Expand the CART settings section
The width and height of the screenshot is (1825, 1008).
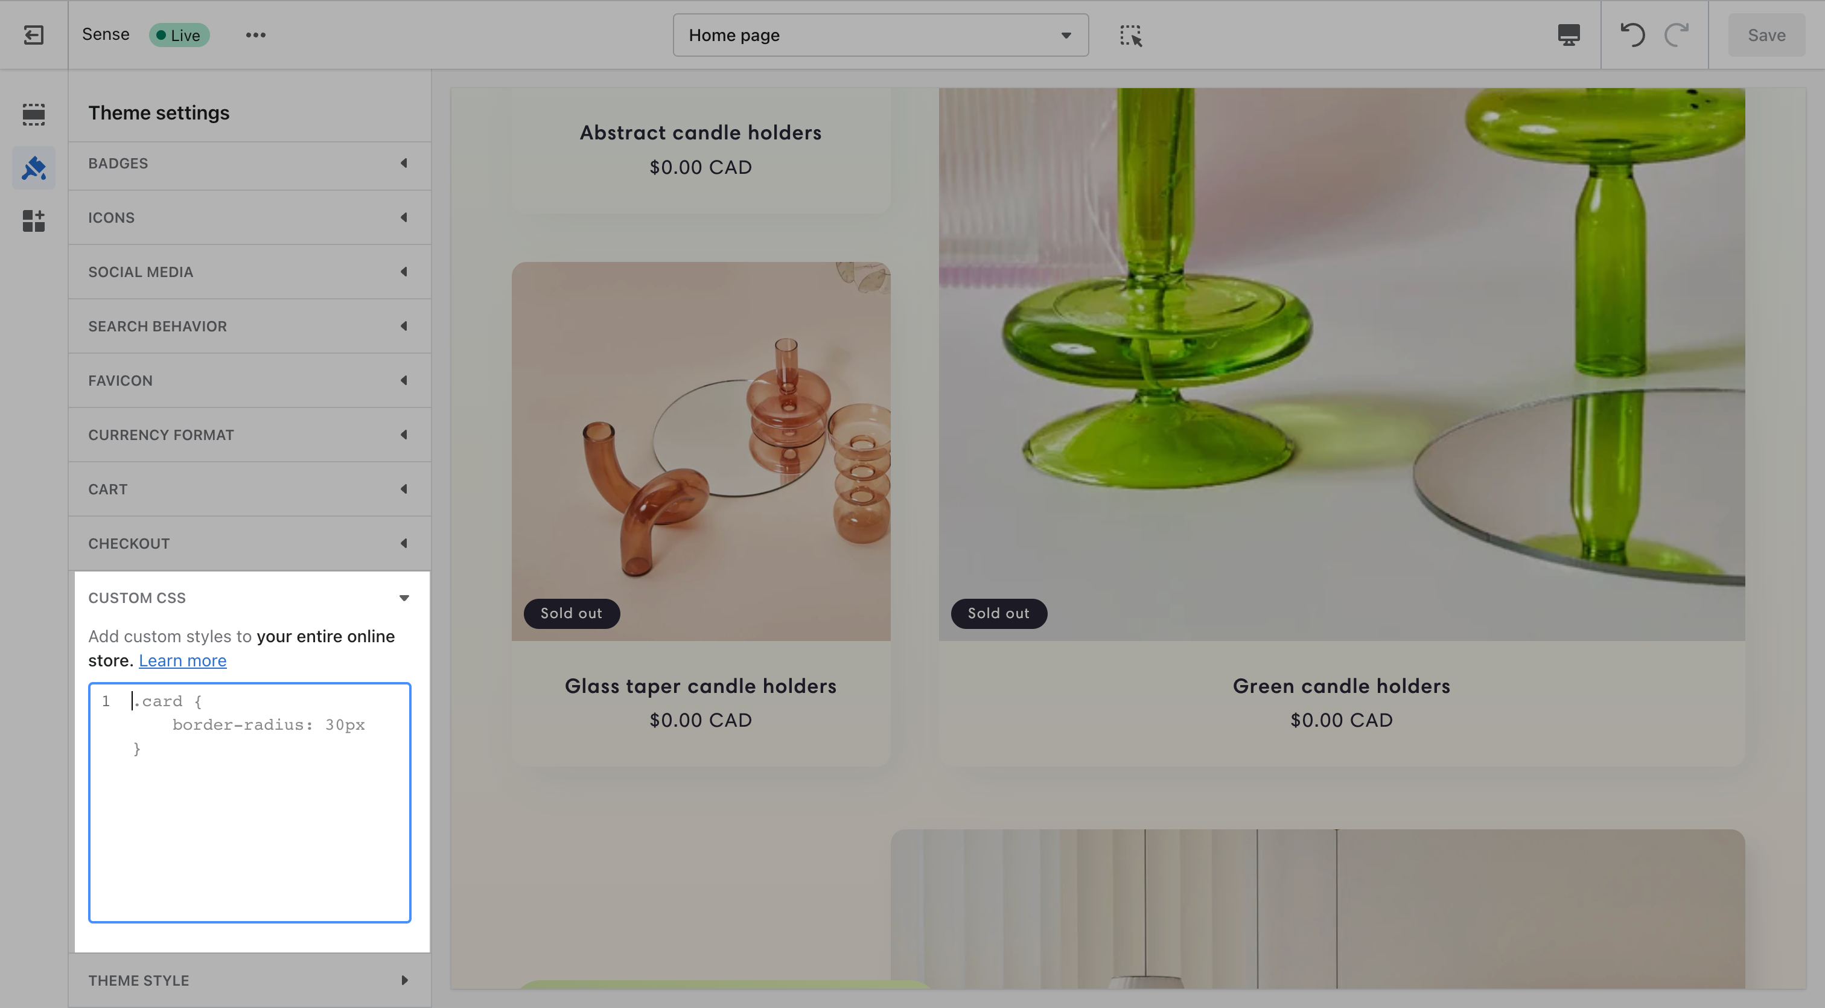[248, 489]
